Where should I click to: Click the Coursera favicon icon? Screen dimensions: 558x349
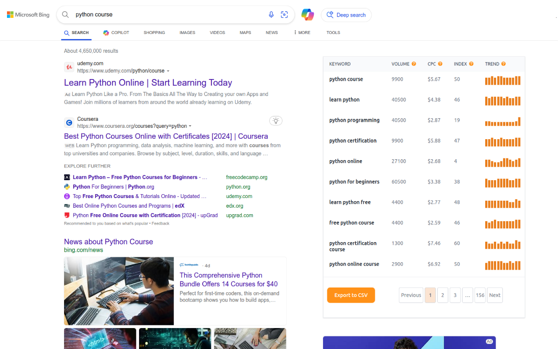69,123
